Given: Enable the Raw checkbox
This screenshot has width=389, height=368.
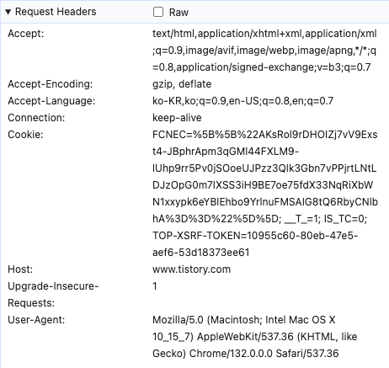Looking at the screenshot, I should (158, 12).
